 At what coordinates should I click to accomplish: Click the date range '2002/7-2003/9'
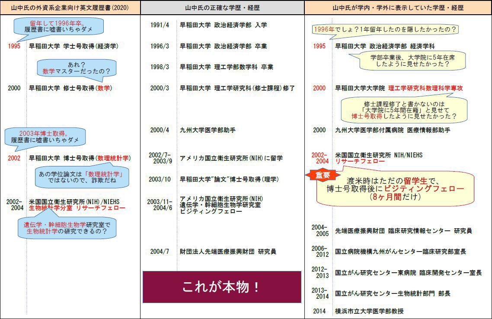(x=160, y=158)
